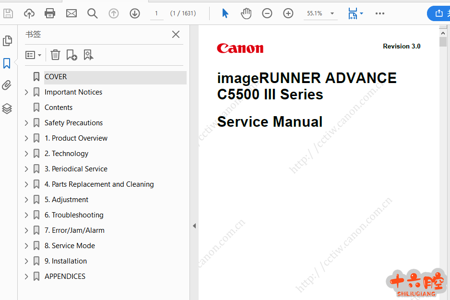This screenshot has width=450, height=300.
Task: Collapse the navigation pane divider arrow
Action: tap(194, 226)
